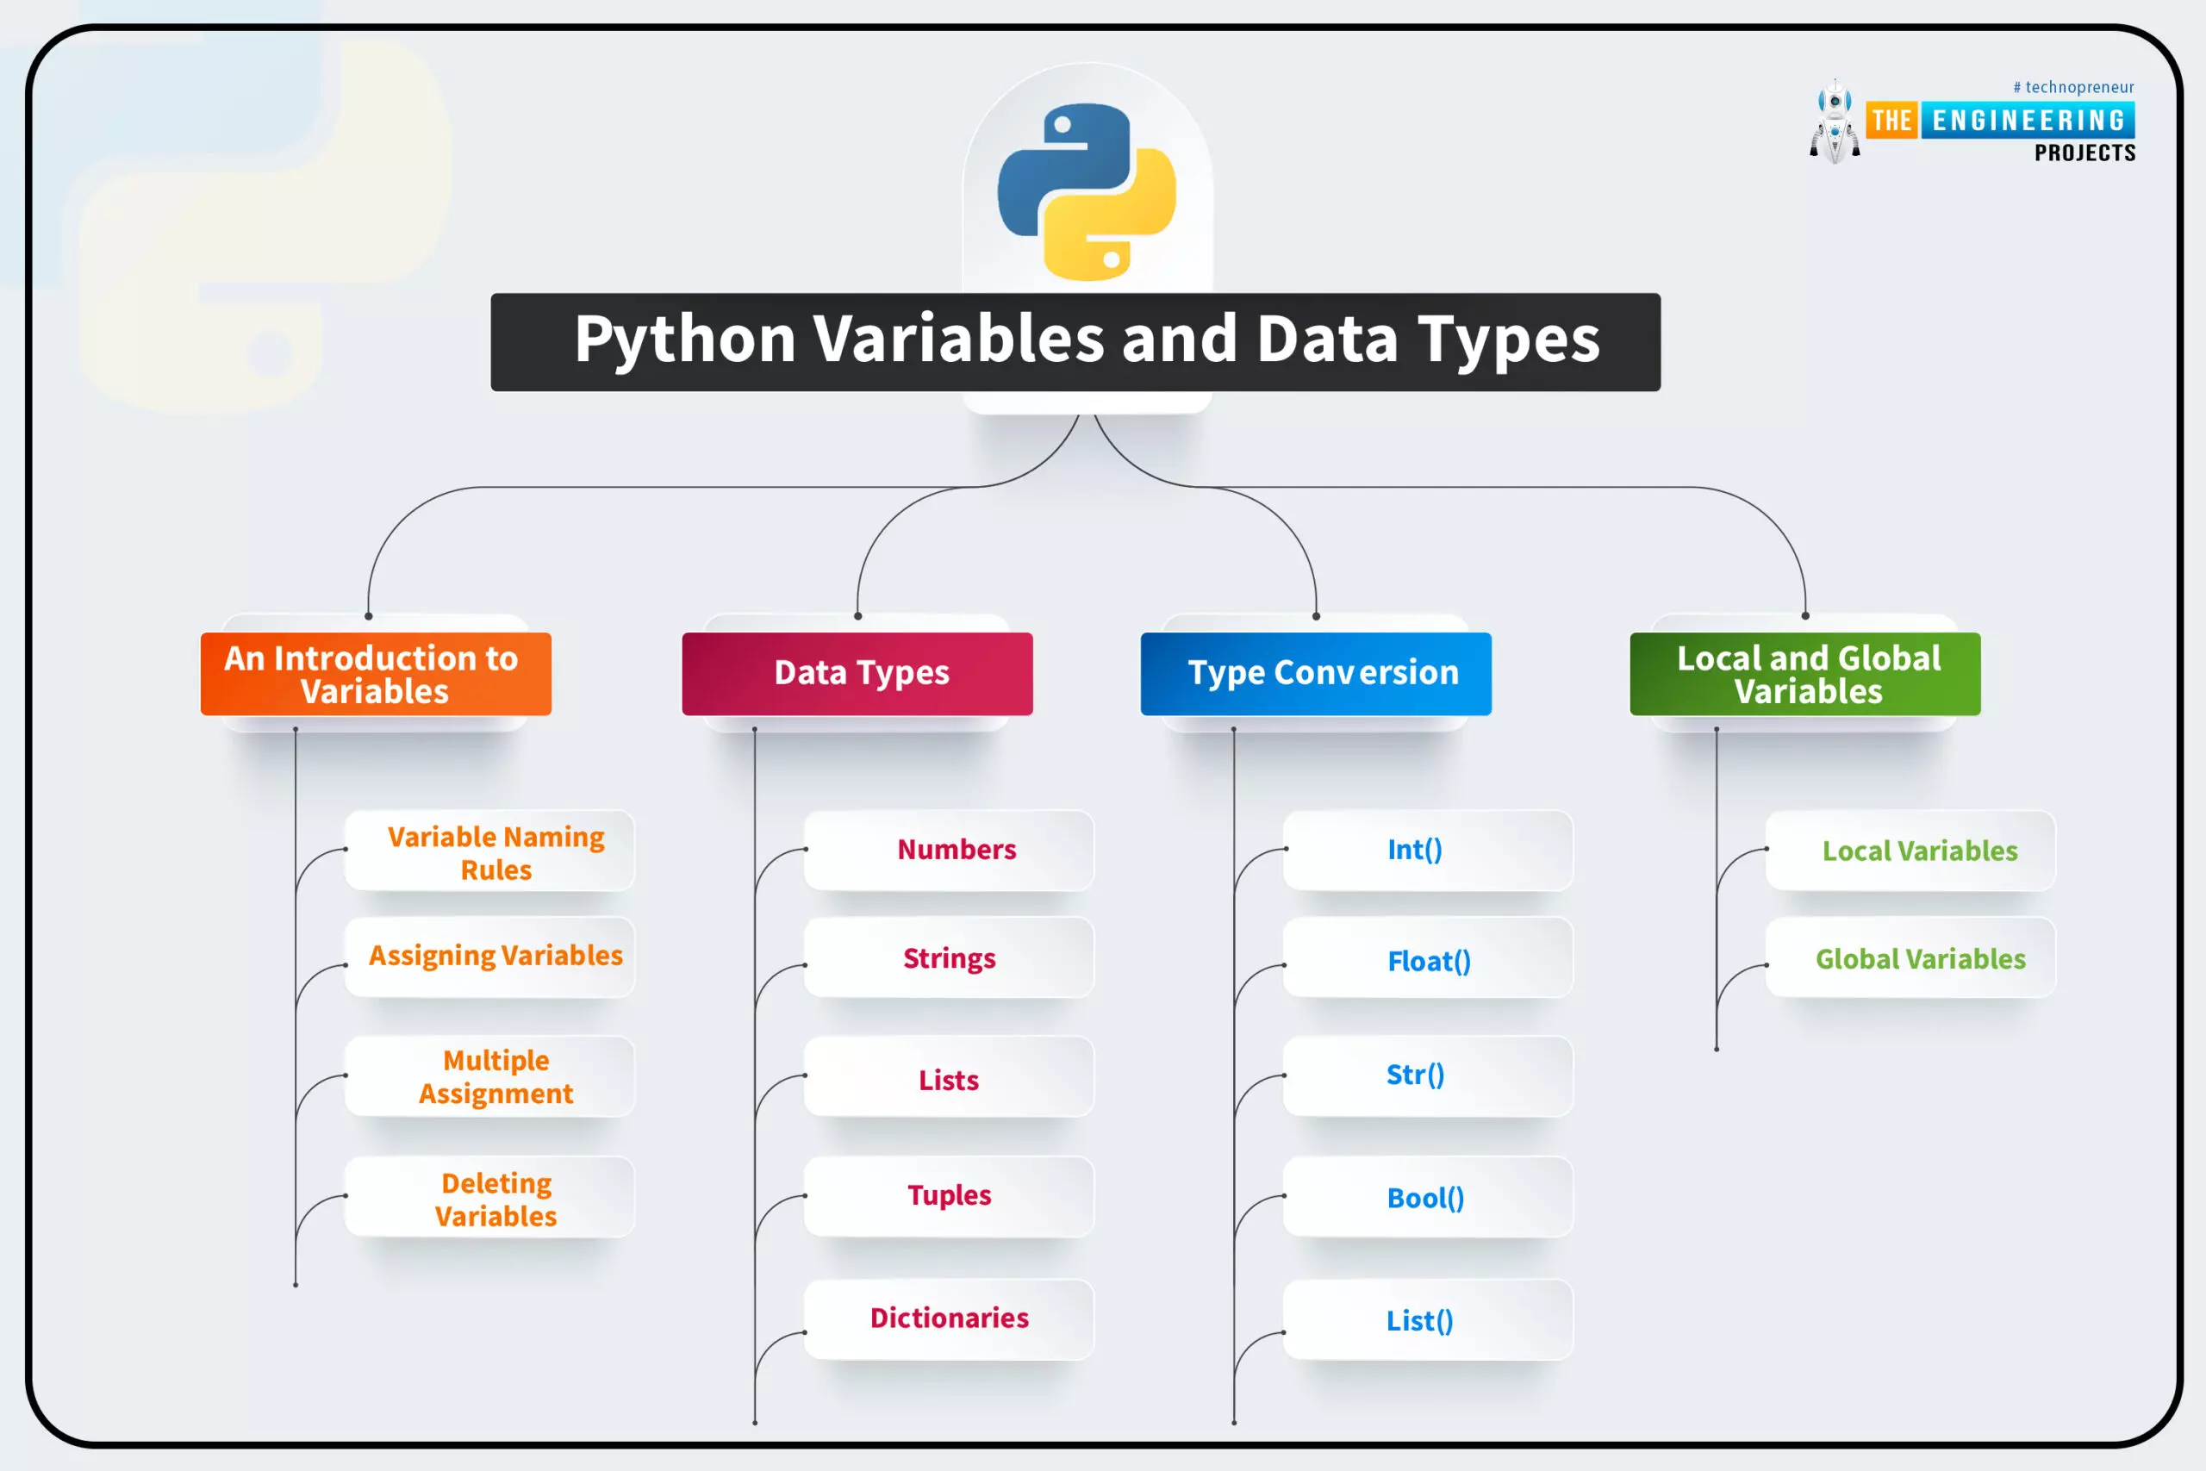
Task: Select 'Strings' under Data Types menu
Action: coord(952,957)
